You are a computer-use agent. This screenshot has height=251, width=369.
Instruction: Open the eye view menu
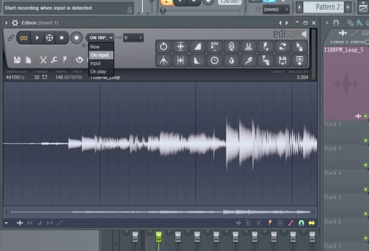pos(79,60)
